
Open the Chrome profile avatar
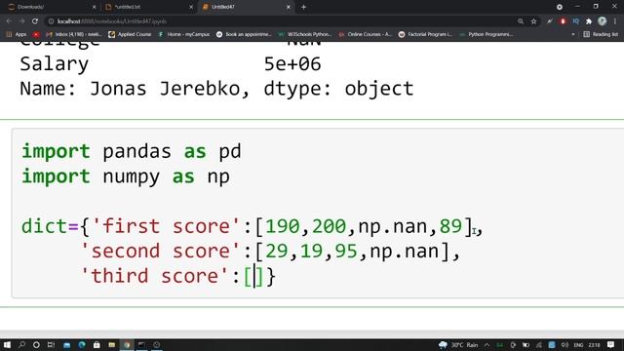pyautogui.click(x=603, y=21)
